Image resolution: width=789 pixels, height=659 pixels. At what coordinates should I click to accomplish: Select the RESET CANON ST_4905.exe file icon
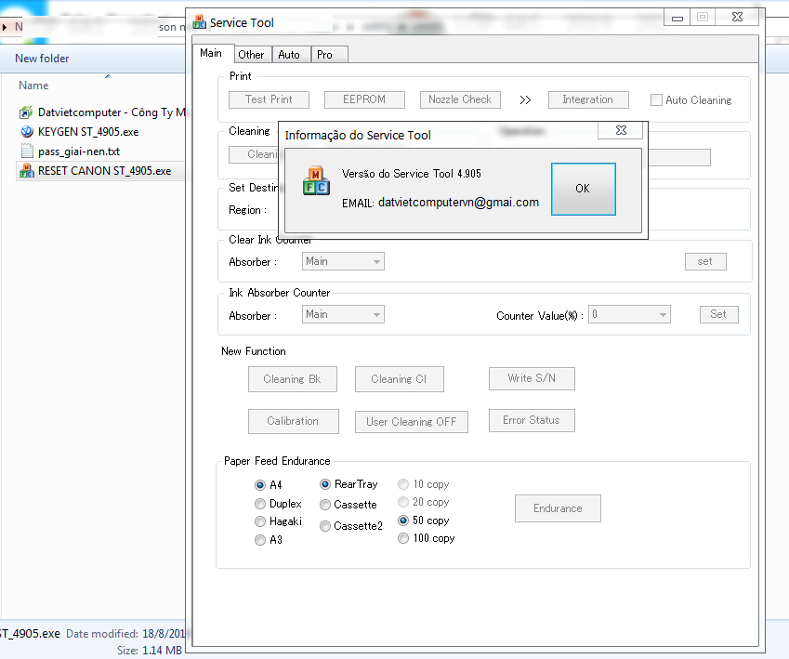pyautogui.click(x=27, y=171)
